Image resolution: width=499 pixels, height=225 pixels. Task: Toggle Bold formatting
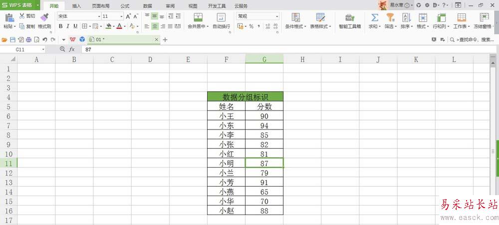[60, 26]
